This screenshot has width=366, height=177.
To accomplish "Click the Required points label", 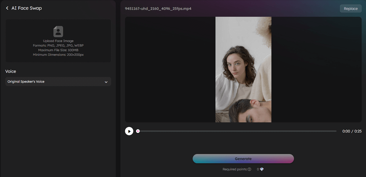I will click(x=235, y=169).
